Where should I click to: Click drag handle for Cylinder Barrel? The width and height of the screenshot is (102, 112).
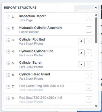pyautogui.click(x=8, y=63)
